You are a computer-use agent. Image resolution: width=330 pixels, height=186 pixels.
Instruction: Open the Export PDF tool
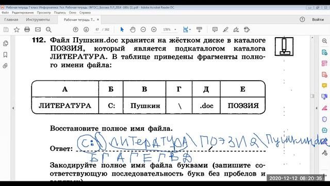[x=324, y=52]
